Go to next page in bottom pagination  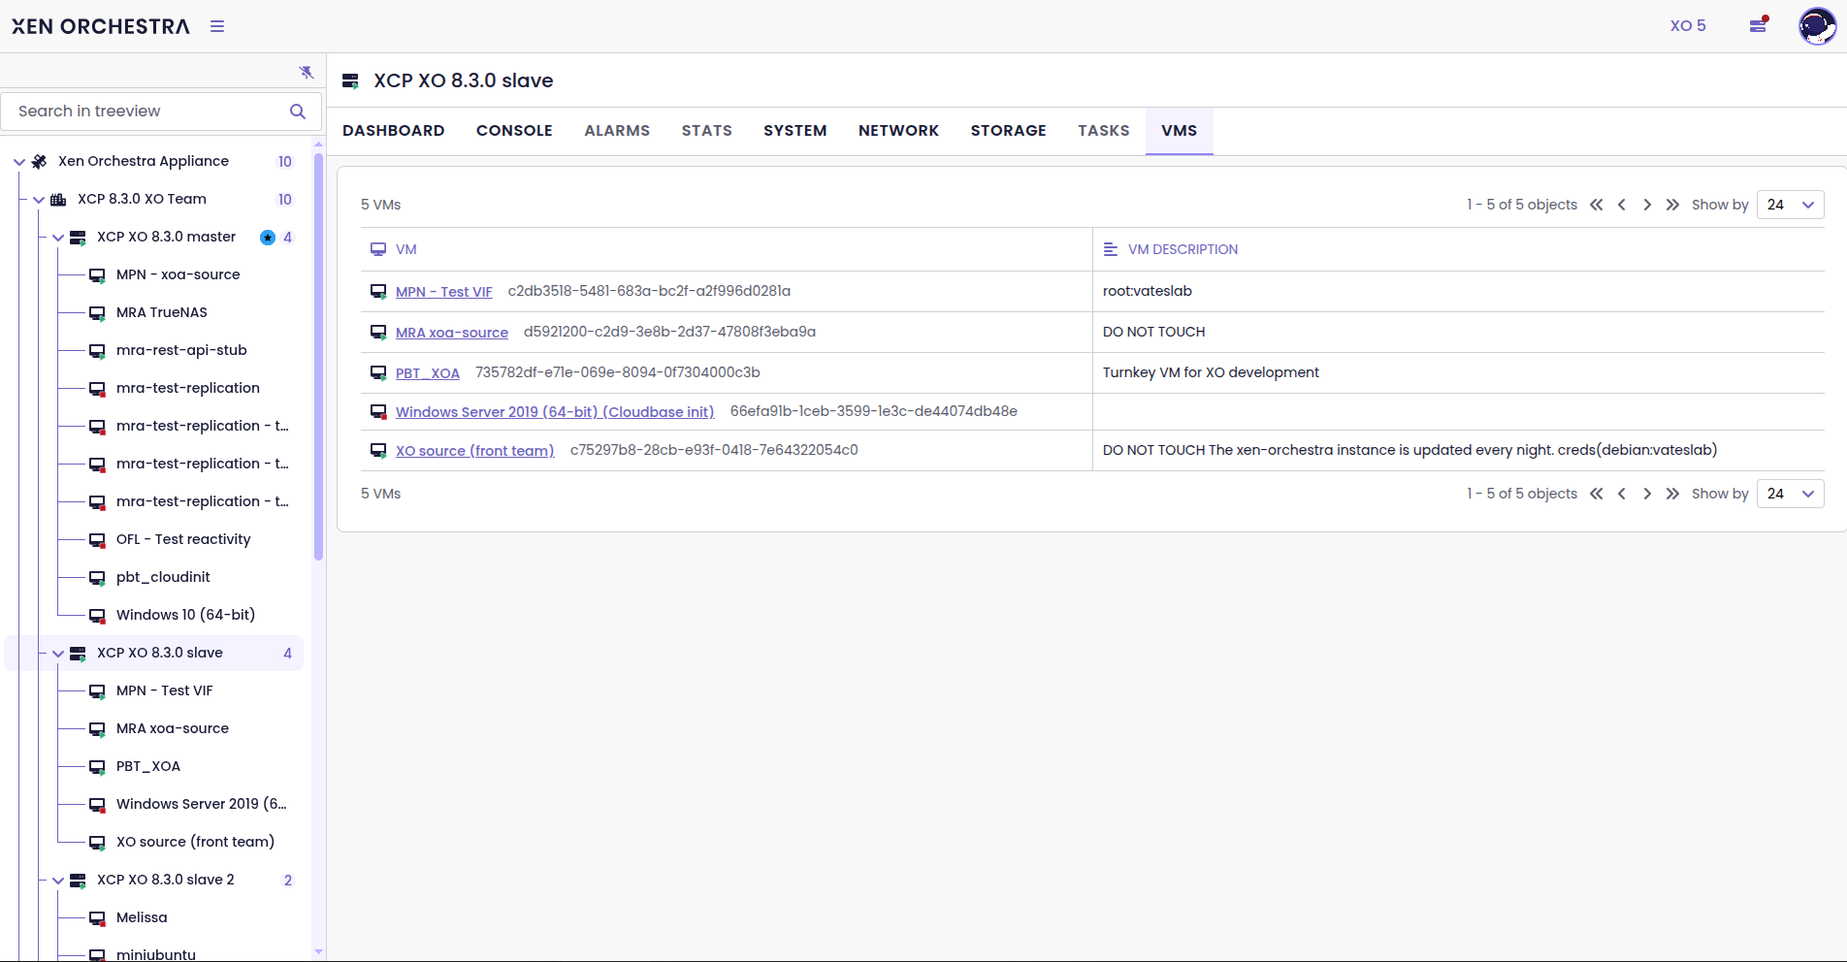(1647, 494)
